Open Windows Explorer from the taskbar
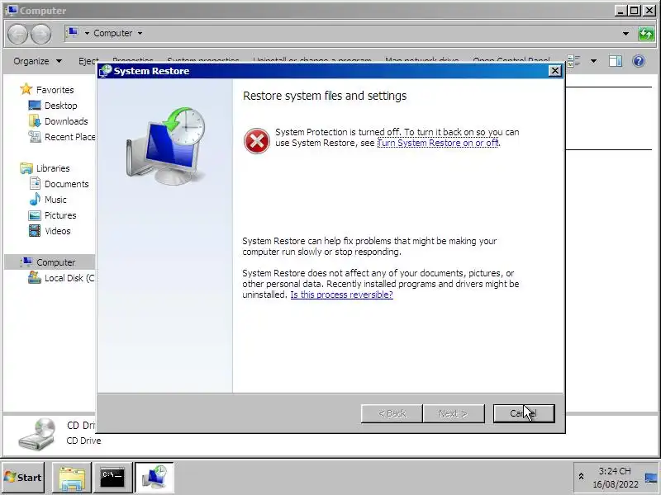 pyautogui.click(x=72, y=478)
